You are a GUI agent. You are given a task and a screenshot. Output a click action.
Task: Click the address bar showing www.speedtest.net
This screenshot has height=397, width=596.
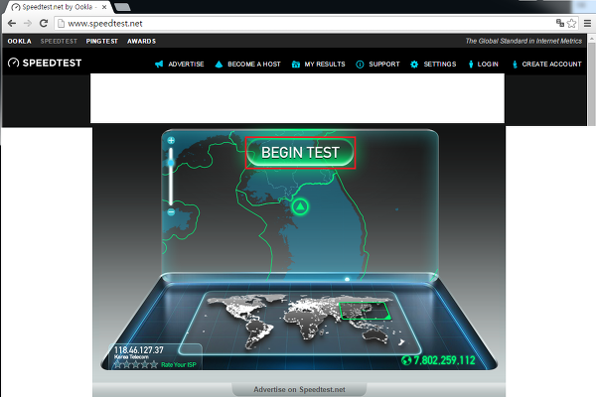pyautogui.click(x=304, y=23)
